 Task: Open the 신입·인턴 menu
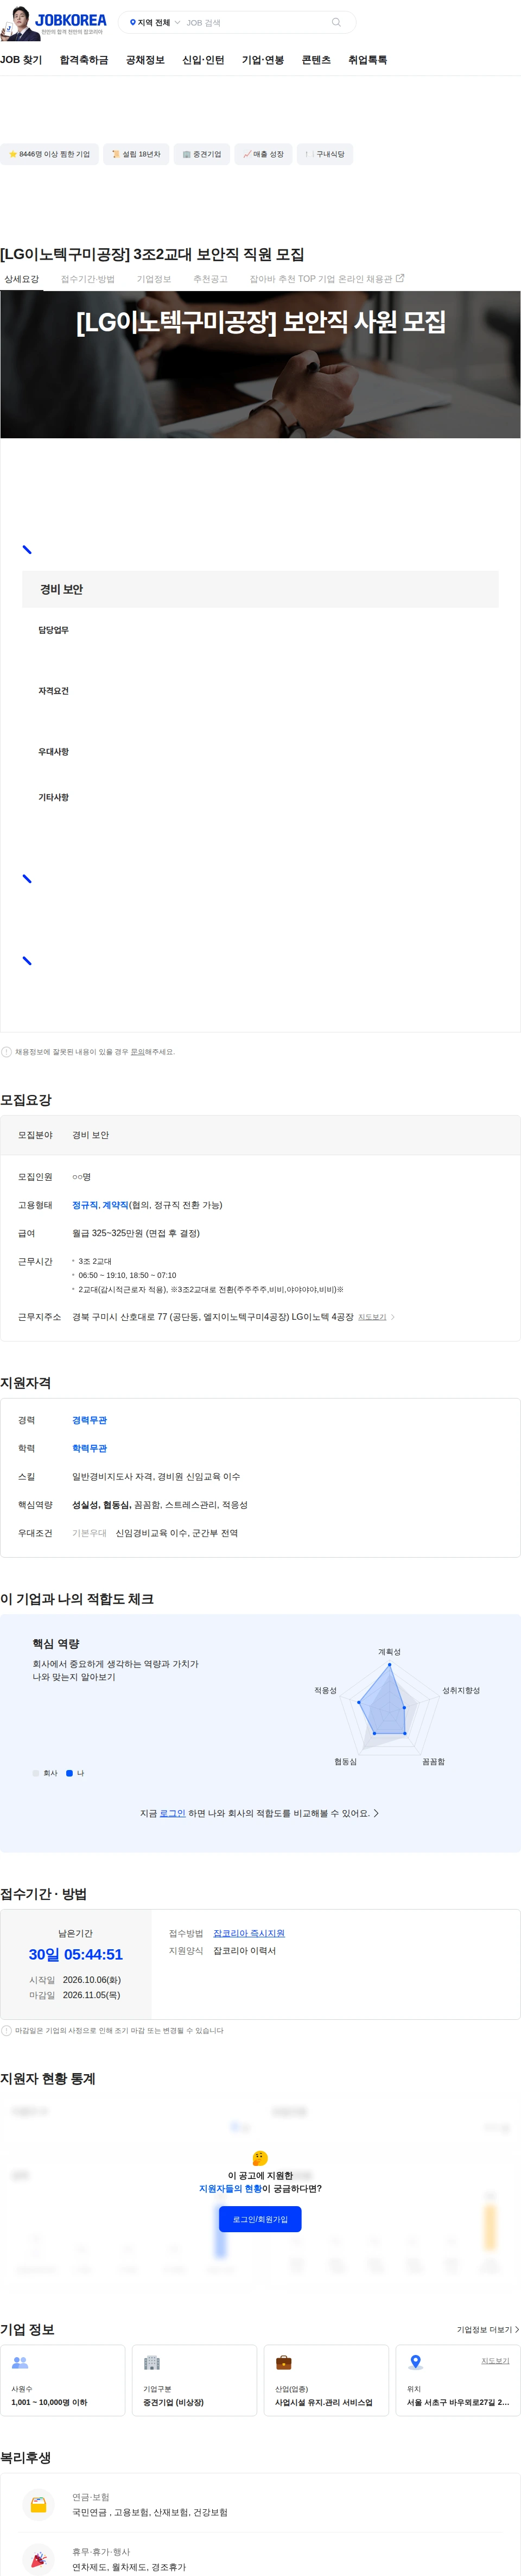click(x=203, y=60)
